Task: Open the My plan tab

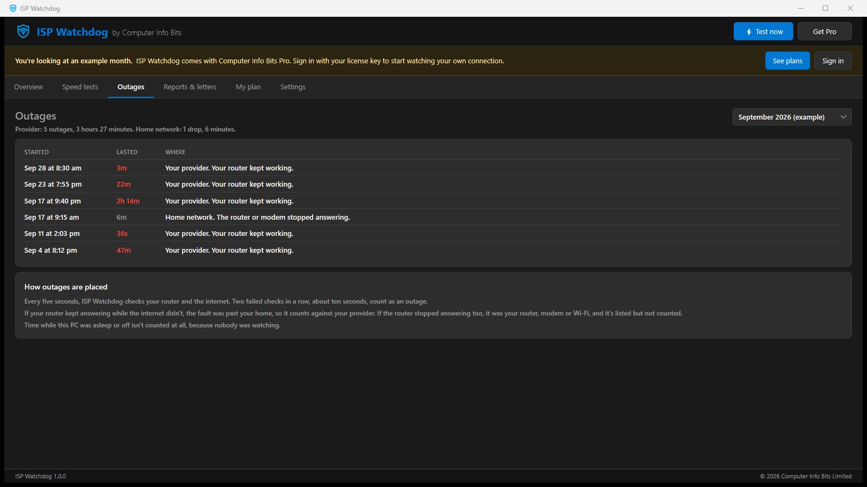Action: [x=248, y=87]
